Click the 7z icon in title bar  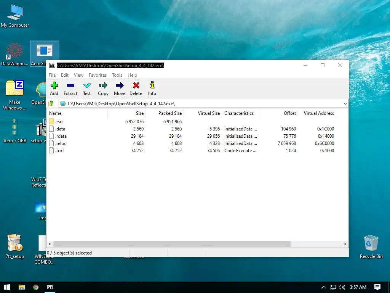click(52, 66)
